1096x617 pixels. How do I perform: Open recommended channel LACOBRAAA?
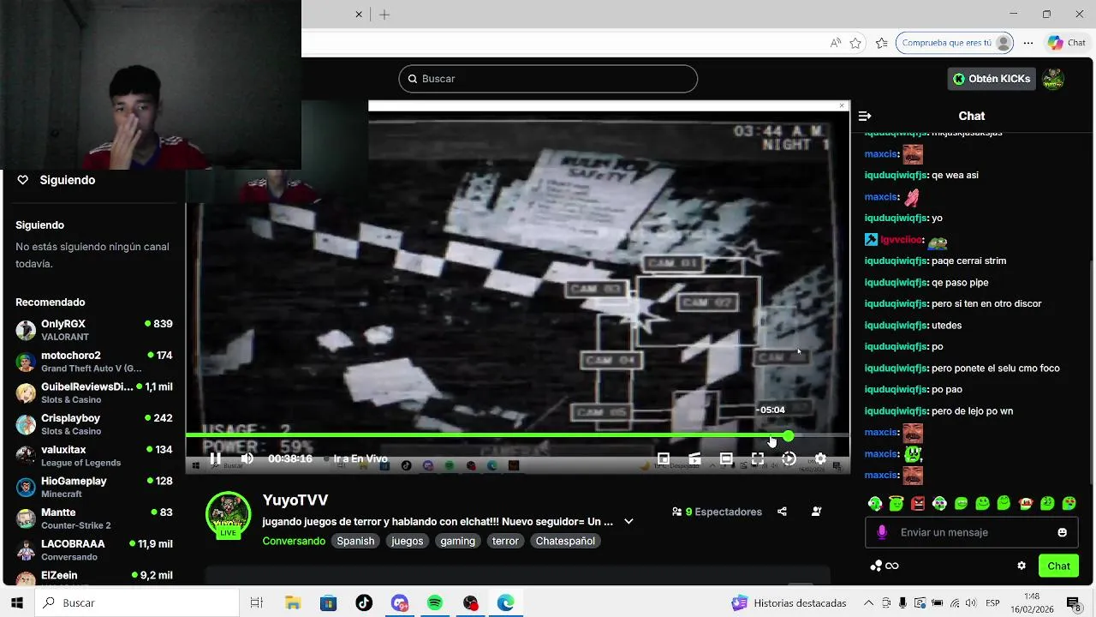pos(94,550)
